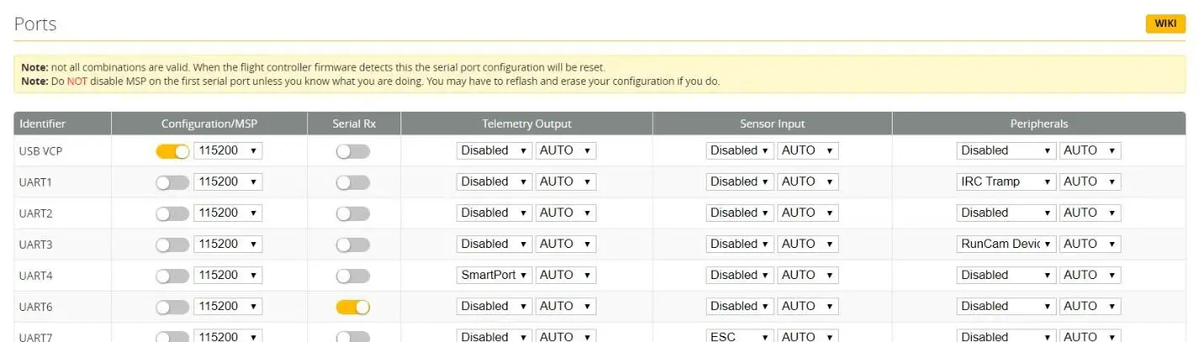Open UART2 sensor input Disabled dropdown
This screenshot has width=1204, height=342.
[740, 213]
